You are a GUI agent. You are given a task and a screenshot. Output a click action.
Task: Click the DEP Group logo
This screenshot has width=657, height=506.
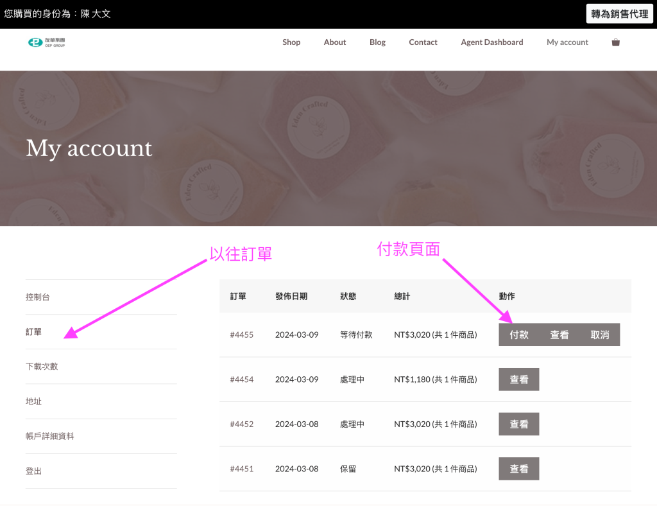tap(46, 42)
